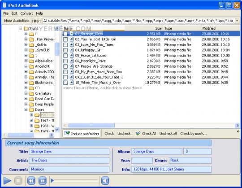
Task: Click the Uncheck button
Action: point(124,133)
